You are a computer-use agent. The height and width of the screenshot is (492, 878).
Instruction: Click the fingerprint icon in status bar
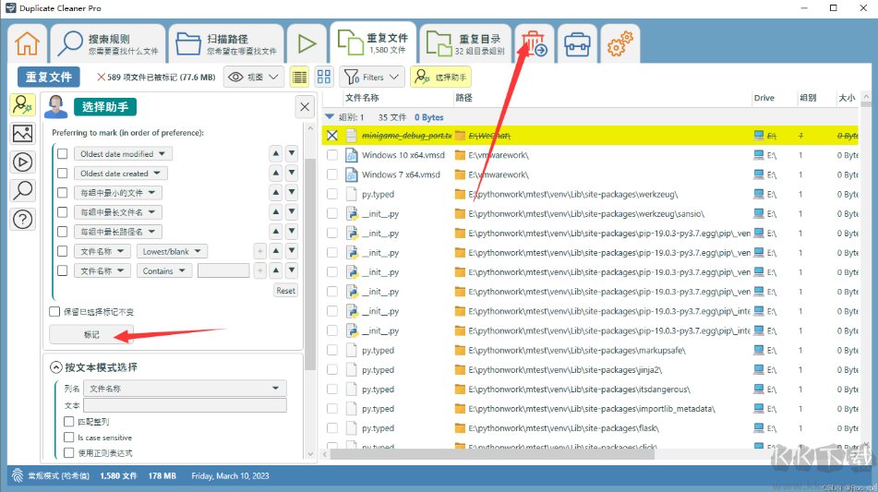pyautogui.click(x=18, y=475)
